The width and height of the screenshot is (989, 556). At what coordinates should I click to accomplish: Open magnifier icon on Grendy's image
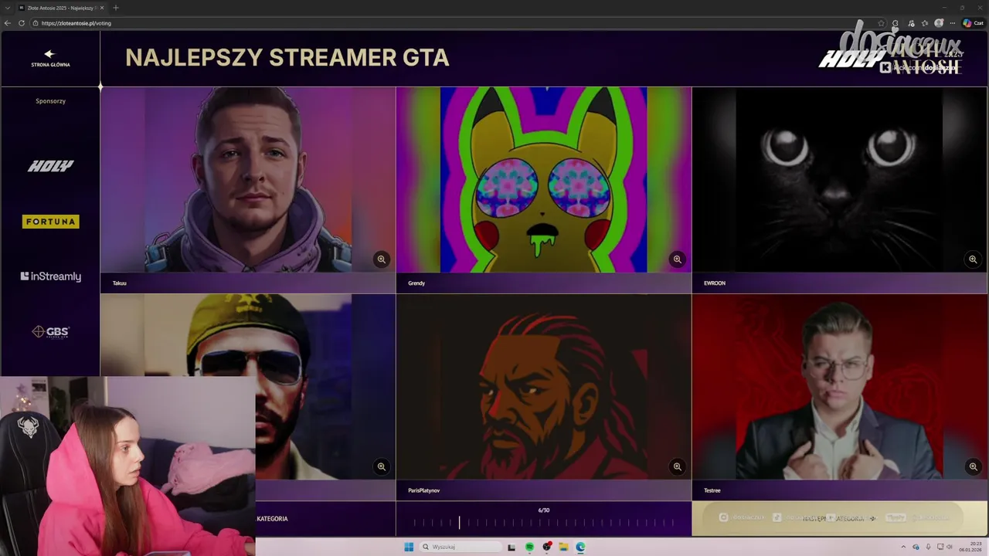pyautogui.click(x=678, y=259)
